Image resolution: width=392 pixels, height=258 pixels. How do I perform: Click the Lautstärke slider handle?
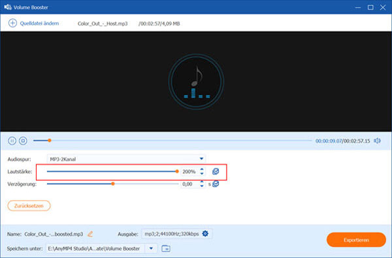[x=177, y=171]
